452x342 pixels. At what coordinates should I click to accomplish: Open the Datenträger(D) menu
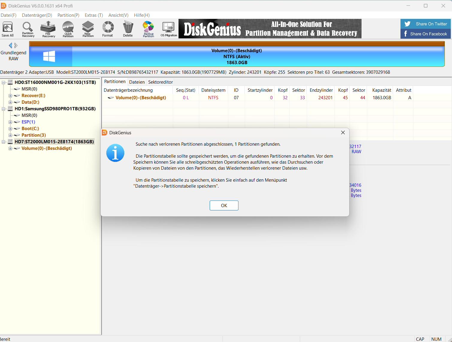pos(37,15)
